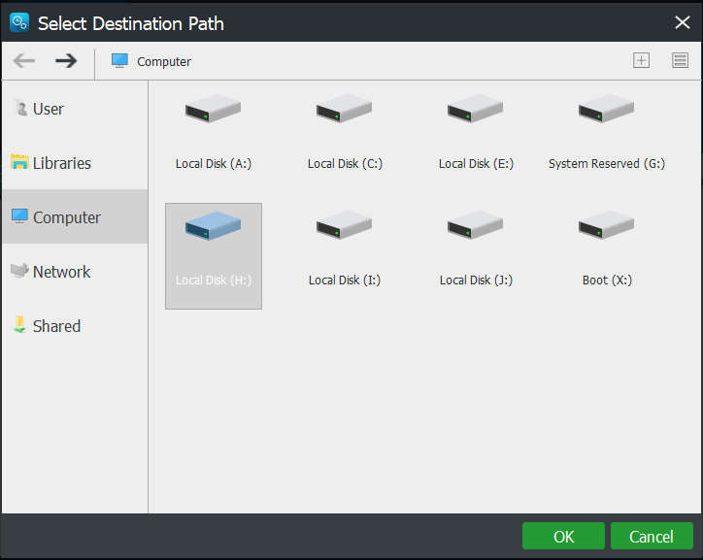This screenshot has height=560, width=703.
Task: Click the Cancel button
Action: [652, 536]
